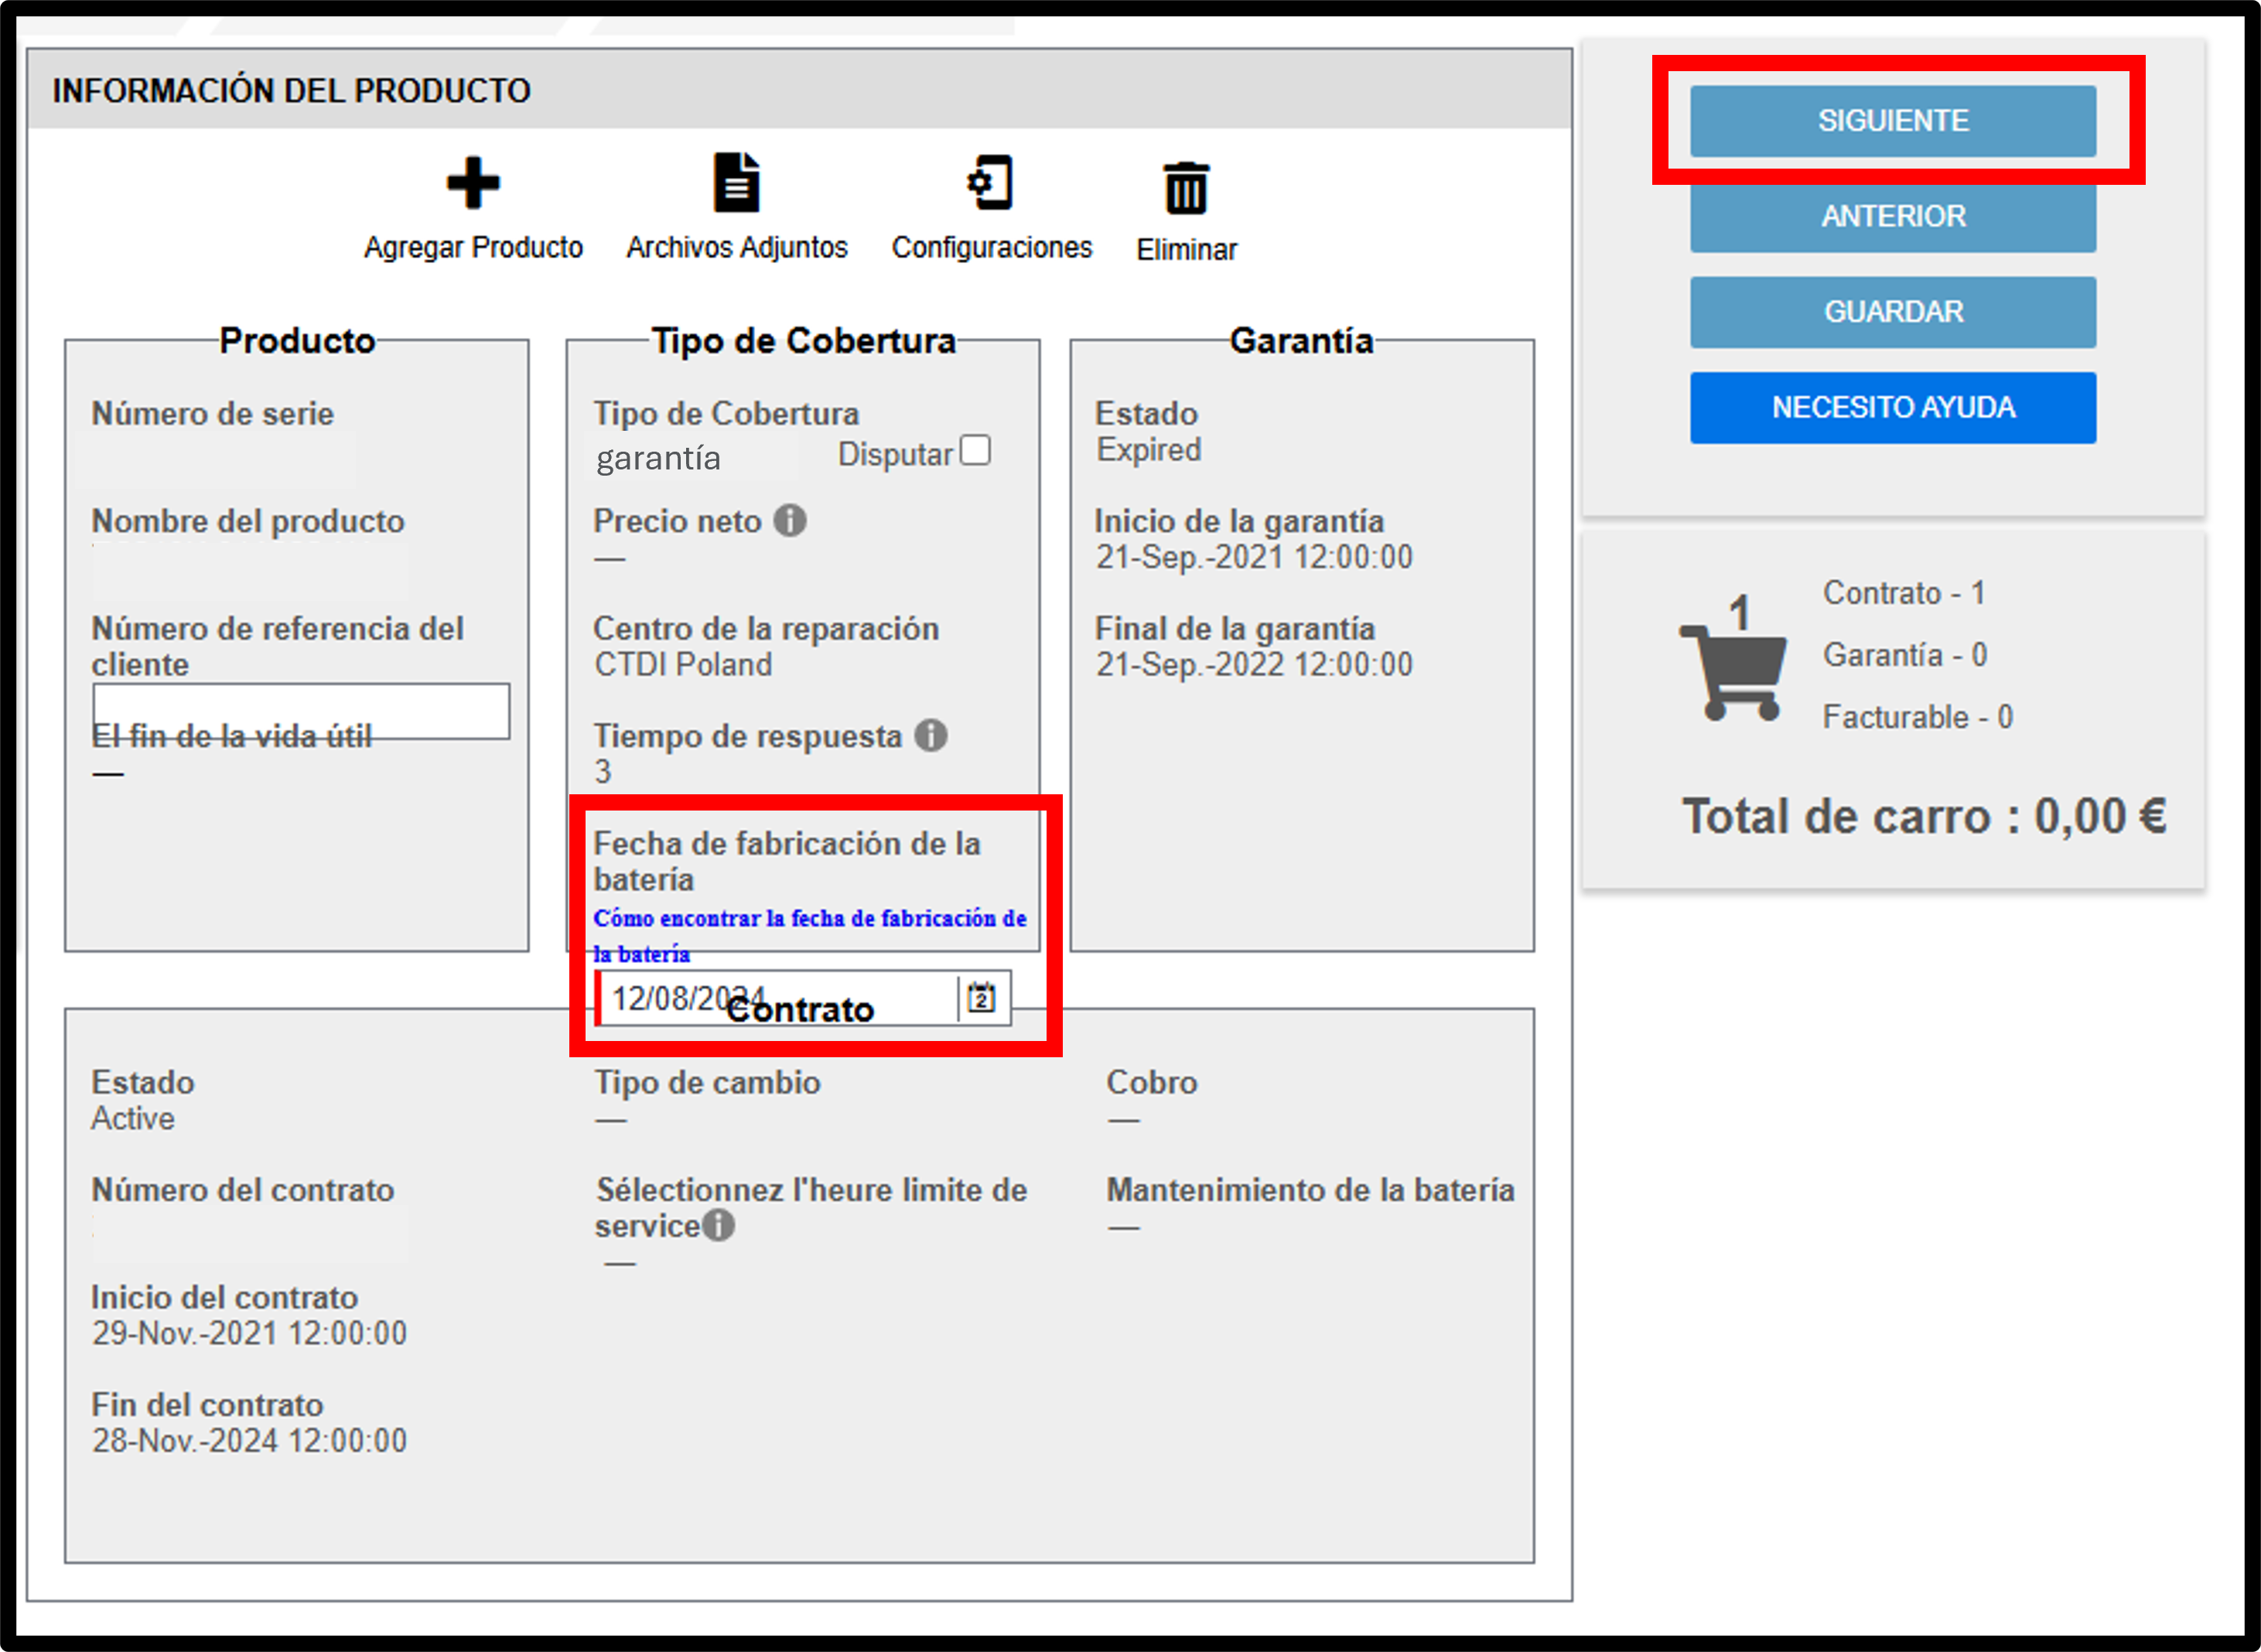Click the Garantía - 0 cart entry

click(1905, 655)
